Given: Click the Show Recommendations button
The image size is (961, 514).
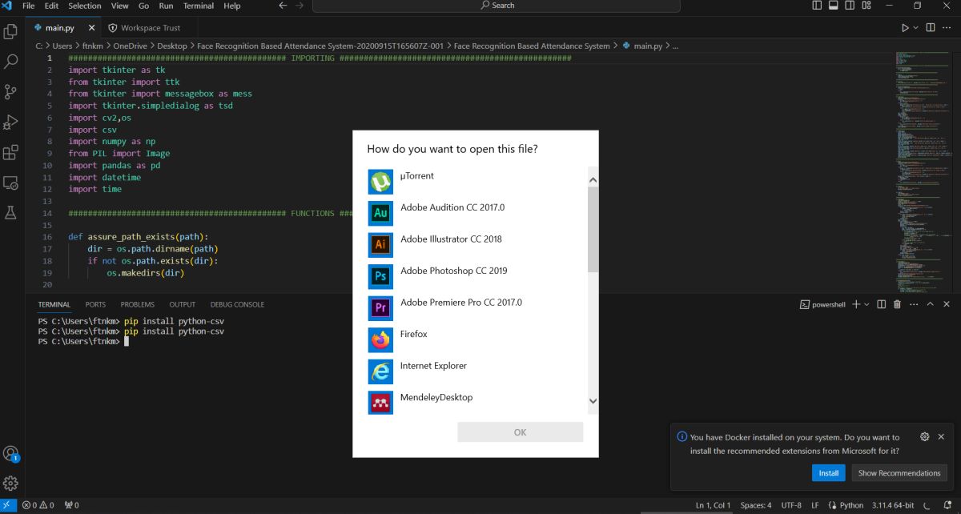Looking at the screenshot, I should [x=899, y=473].
